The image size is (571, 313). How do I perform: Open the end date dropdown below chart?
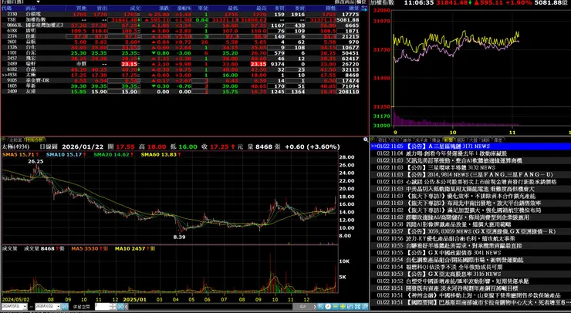point(59,307)
